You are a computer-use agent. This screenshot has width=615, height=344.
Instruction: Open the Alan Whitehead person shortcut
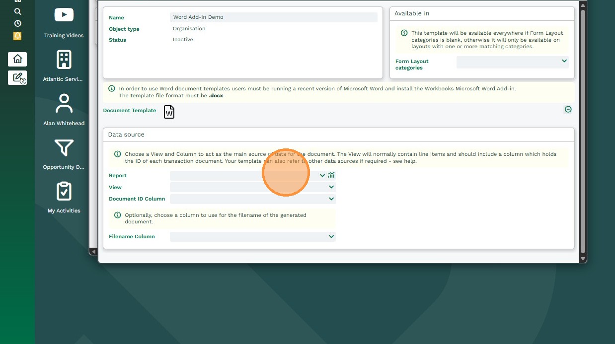click(64, 110)
